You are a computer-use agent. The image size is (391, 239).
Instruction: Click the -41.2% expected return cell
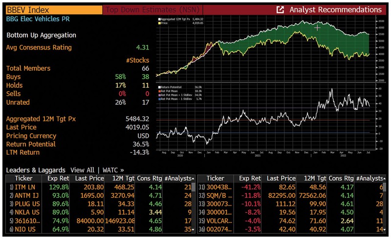click(x=251, y=187)
